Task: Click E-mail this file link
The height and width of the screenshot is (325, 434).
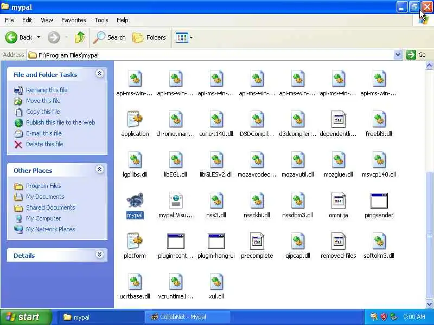Action: 44,133
